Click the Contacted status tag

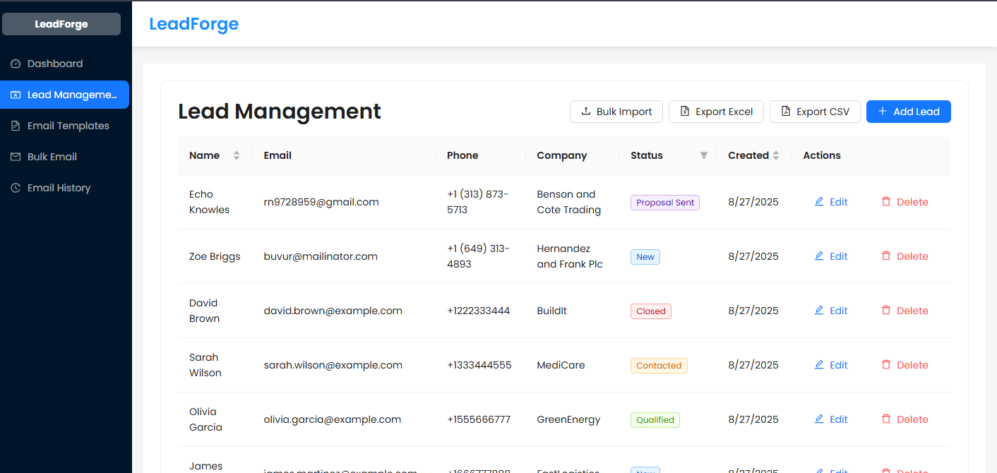pos(659,366)
